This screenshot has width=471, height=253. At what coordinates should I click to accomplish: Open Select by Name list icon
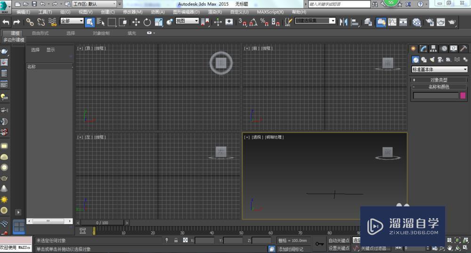[x=101, y=22]
